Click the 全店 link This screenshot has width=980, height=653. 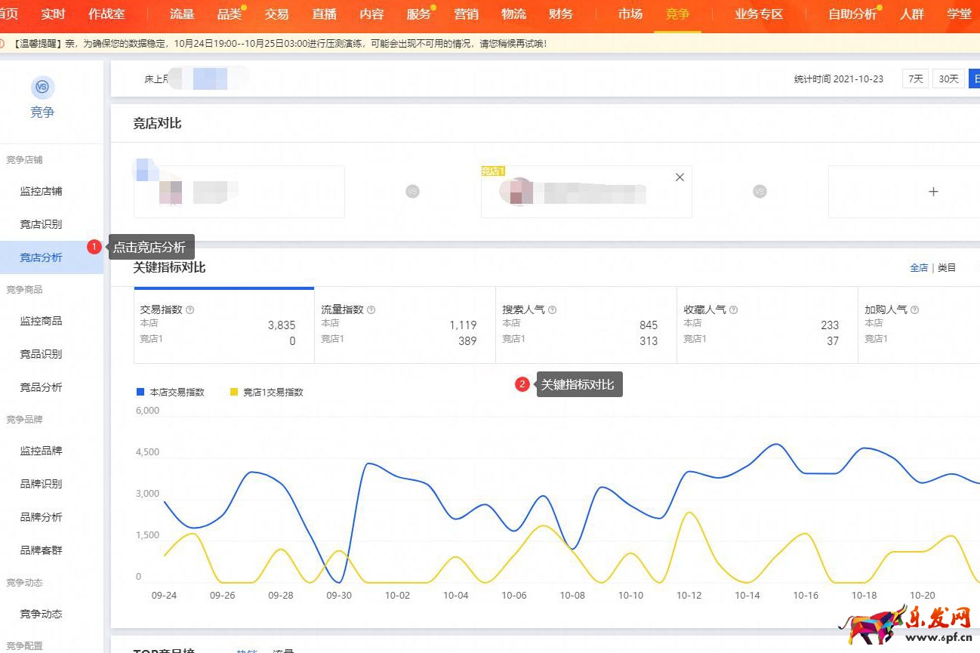tap(919, 267)
